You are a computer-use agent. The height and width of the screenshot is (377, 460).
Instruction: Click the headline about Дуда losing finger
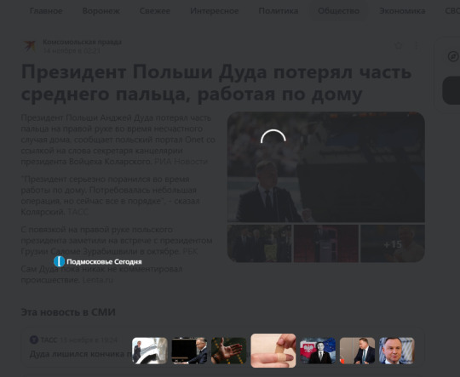point(216,83)
